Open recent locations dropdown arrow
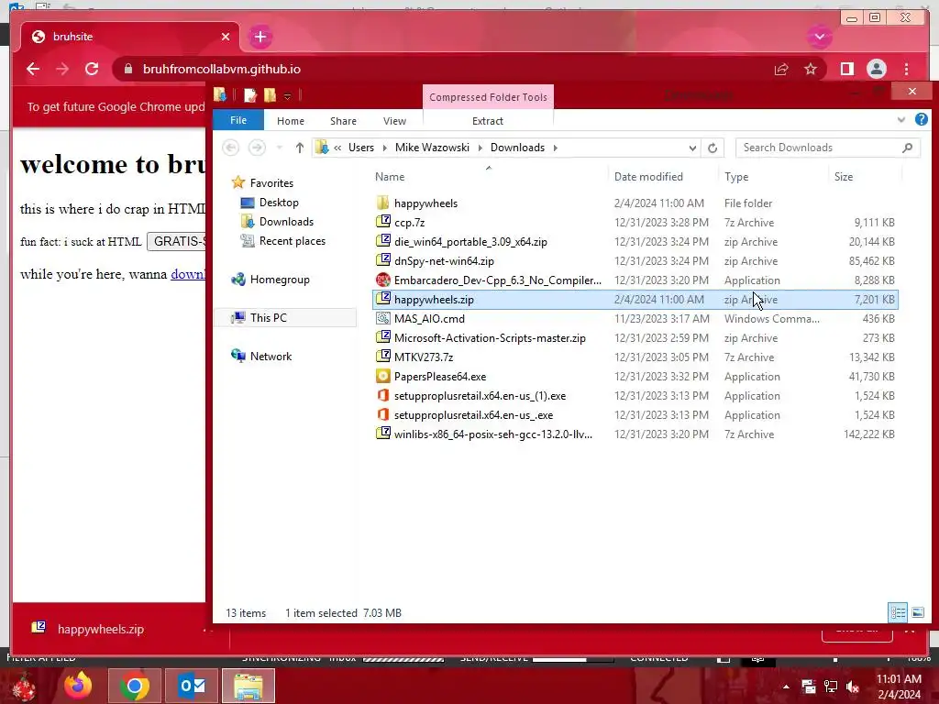The width and height of the screenshot is (939, 704). coord(279,148)
